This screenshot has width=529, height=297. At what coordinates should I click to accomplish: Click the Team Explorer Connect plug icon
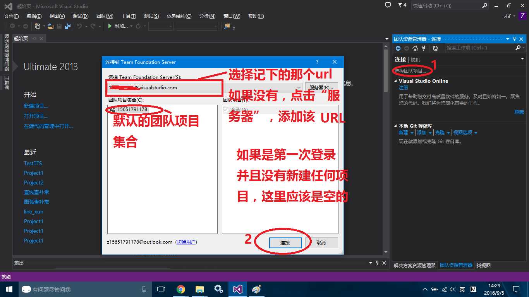pos(424,48)
